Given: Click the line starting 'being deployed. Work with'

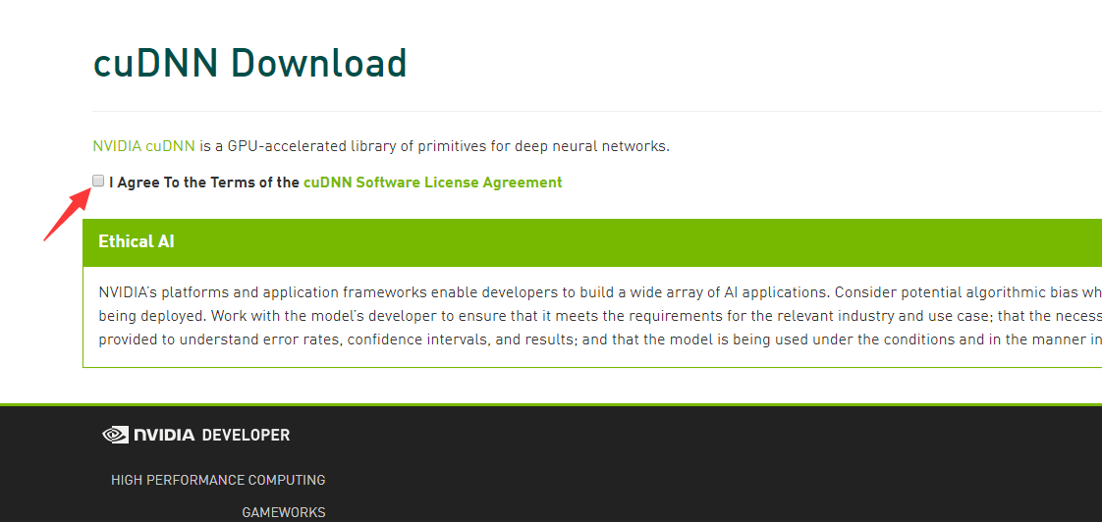Looking at the screenshot, I should tap(600, 315).
